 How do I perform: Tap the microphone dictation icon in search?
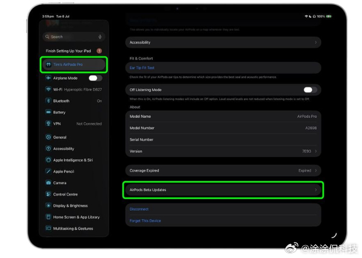(100, 37)
